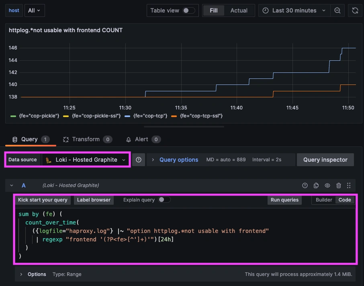The width and height of the screenshot is (364, 286).
Task: Expand the Query options section
Action: point(153,160)
